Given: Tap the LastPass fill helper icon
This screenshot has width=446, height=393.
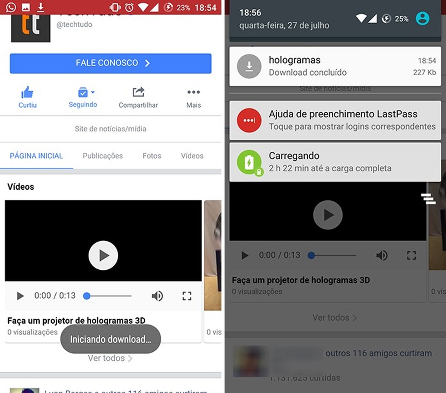Looking at the screenshot, I should point(249,120).
